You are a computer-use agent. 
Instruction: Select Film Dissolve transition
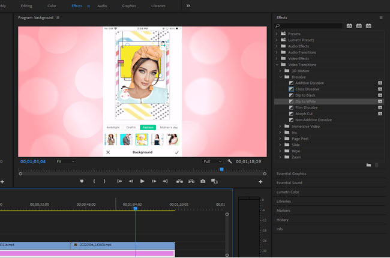point(307,108)
